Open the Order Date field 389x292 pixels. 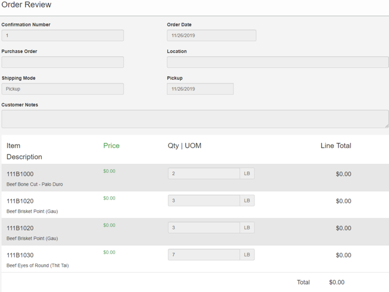click(211, 36)
